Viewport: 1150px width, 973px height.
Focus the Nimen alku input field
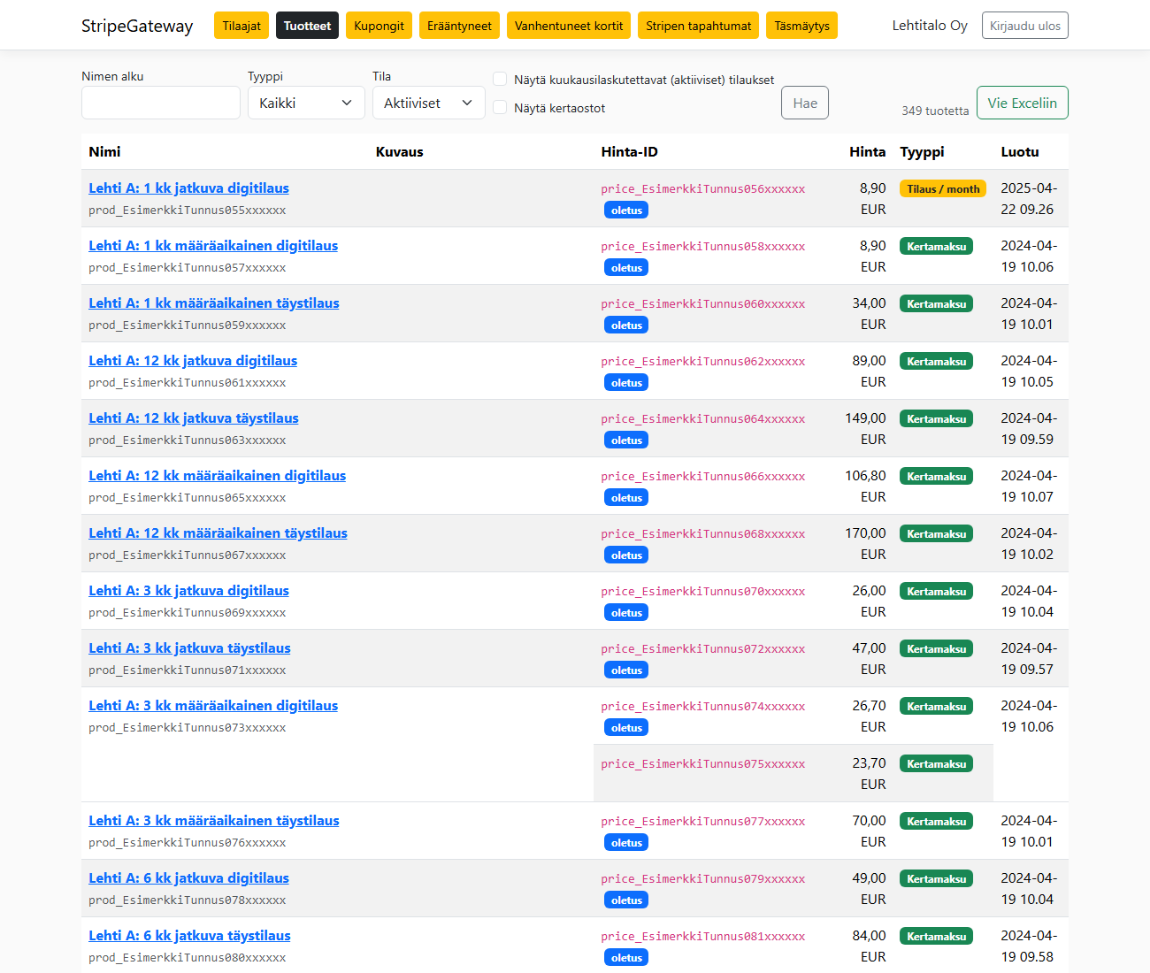[x=161, y=103]
